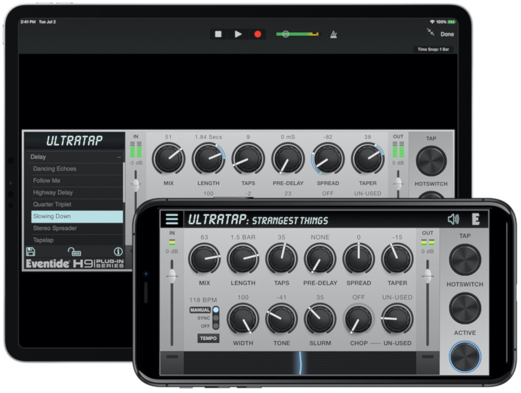Collapse the Delay preset category
Viewport: 521px width, 393px height.
119,157
